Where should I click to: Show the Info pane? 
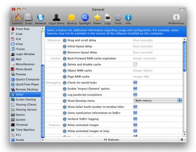(x=128, y=19)
